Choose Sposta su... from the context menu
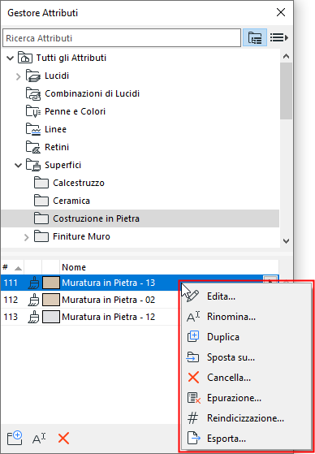The image size is (315, 454). (x=246, y=357)
